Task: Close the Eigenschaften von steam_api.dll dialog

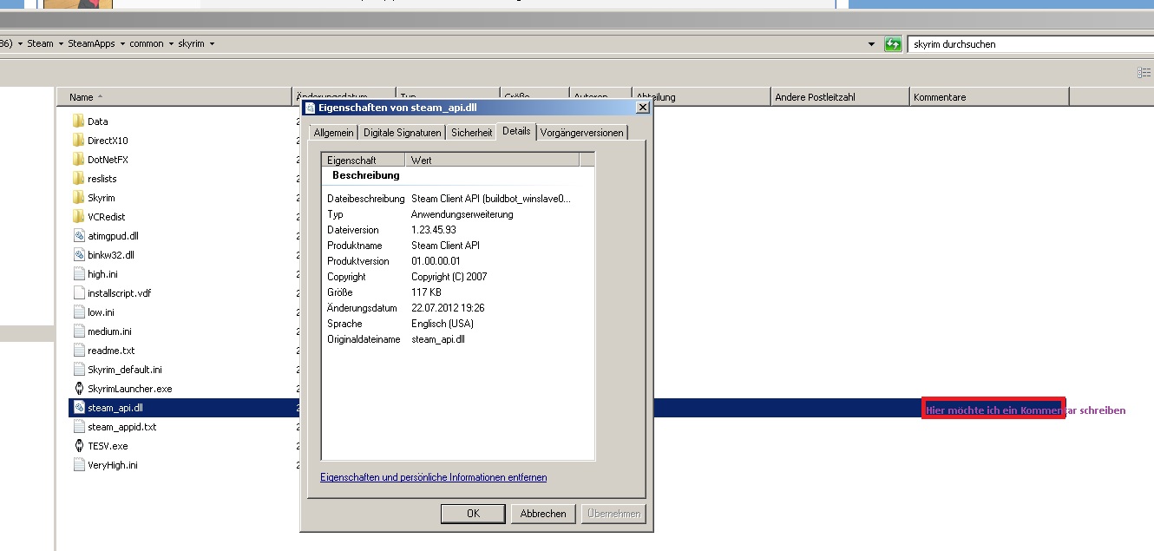Action: [642, 108]
